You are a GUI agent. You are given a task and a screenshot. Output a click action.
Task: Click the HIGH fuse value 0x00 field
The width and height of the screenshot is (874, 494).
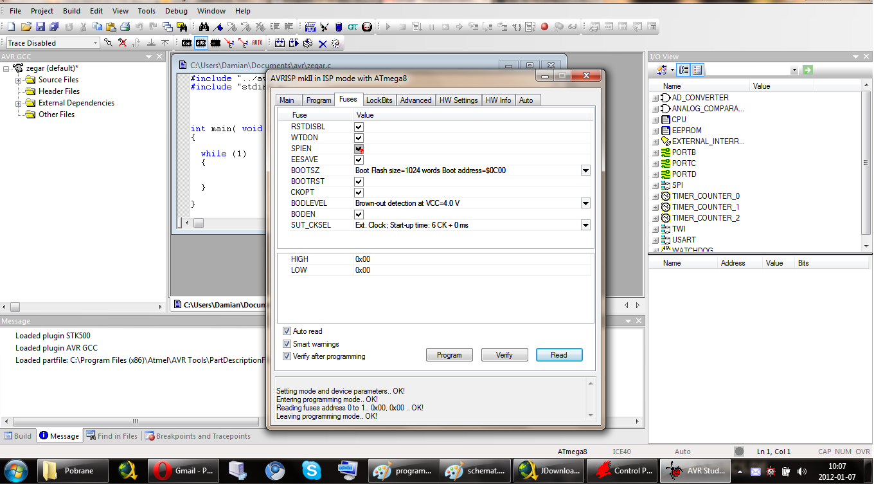(472, 259)
